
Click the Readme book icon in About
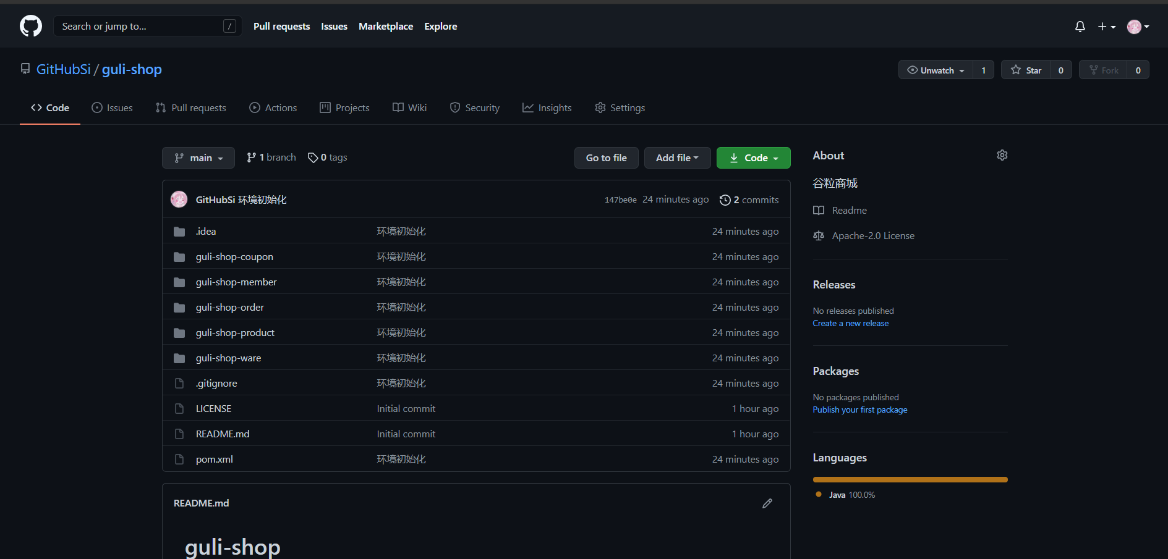point(819,211)
